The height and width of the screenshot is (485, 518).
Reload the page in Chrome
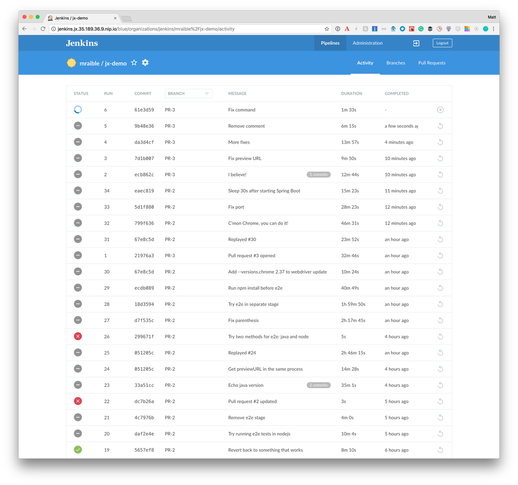coord(43,29)
